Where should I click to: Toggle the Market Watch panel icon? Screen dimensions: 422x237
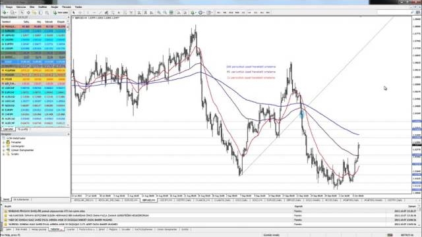click(22, 13)
